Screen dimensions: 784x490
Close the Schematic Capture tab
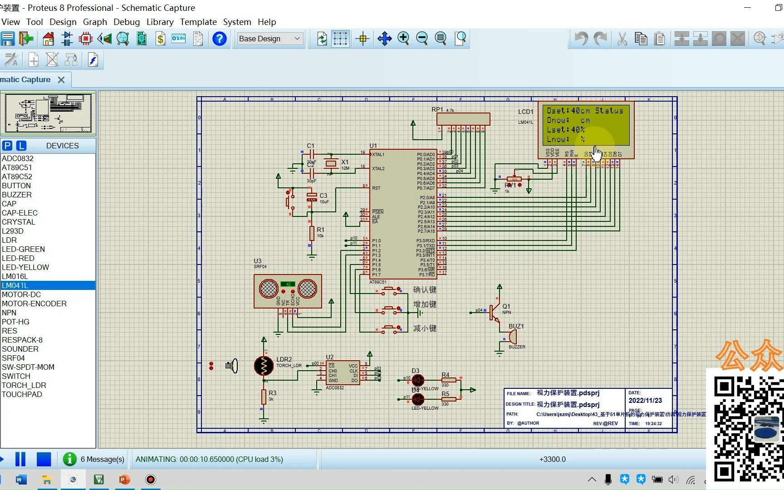point(61,80)
